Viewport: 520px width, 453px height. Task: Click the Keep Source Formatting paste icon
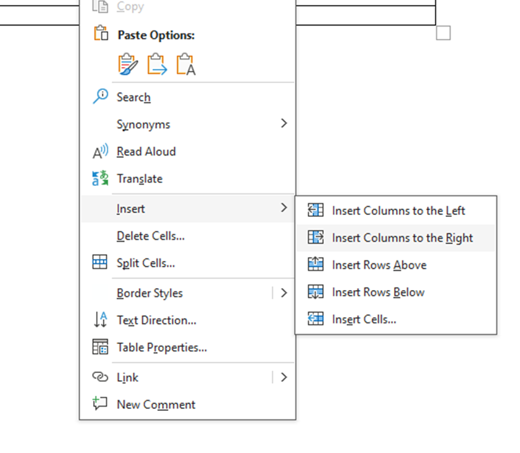128,64
